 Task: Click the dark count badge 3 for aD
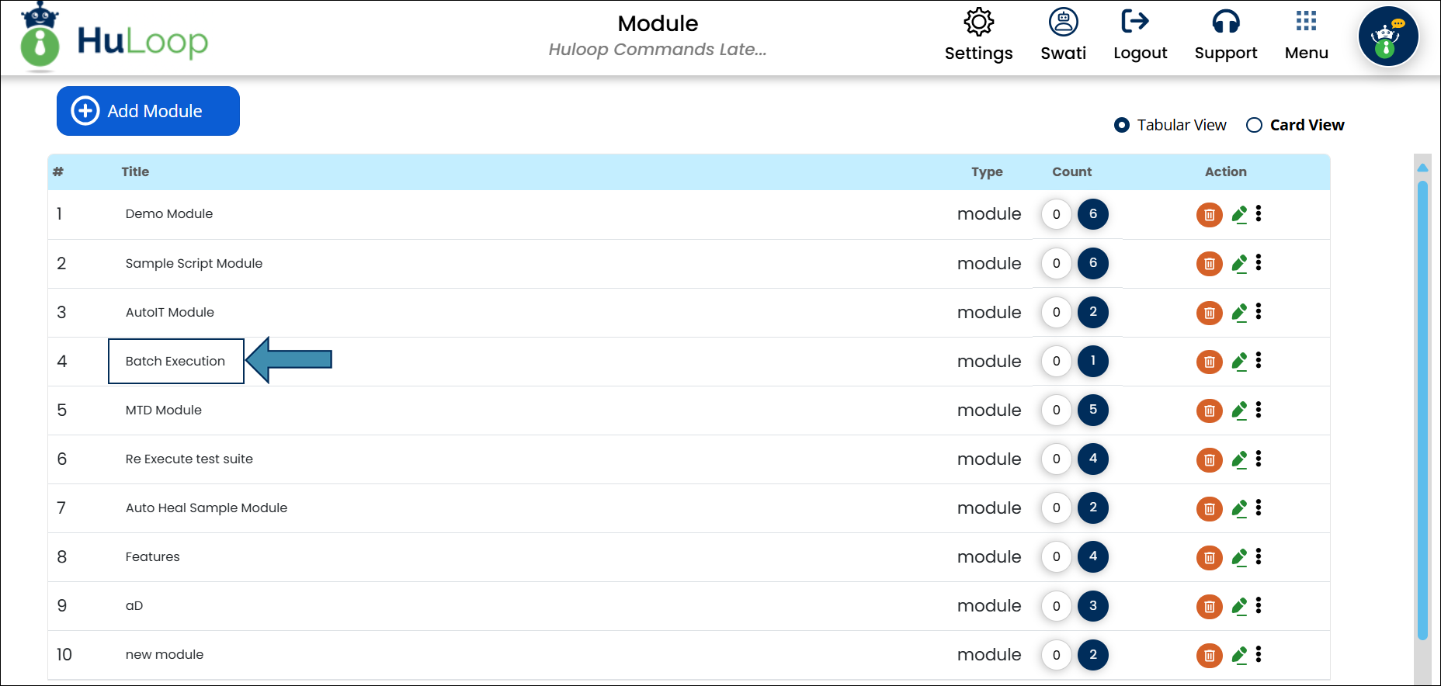(x=1093, y=606)
